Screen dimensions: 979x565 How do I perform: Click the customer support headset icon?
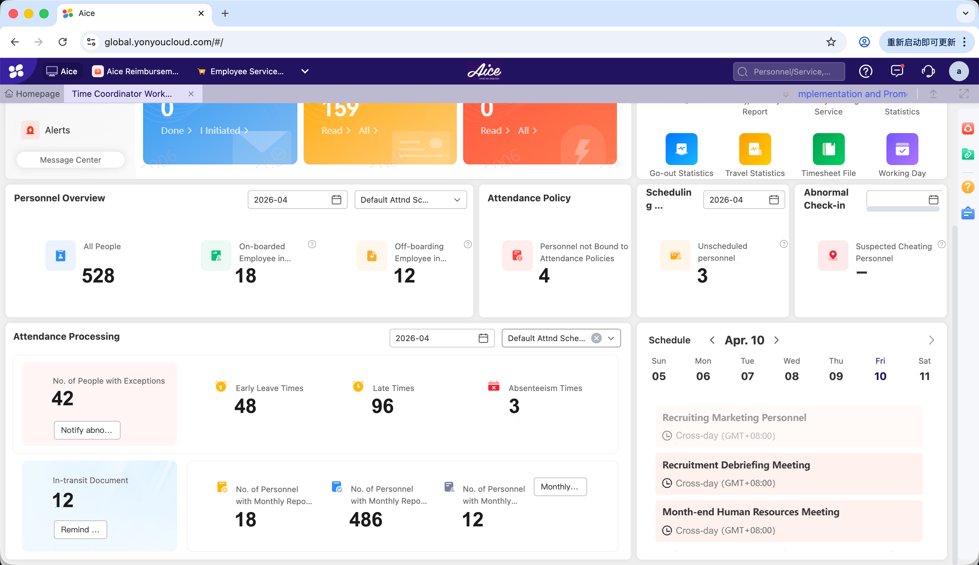928,72
